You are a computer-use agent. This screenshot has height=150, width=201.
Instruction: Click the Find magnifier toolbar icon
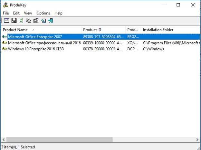pyautogui.click(x=43, y=21)
